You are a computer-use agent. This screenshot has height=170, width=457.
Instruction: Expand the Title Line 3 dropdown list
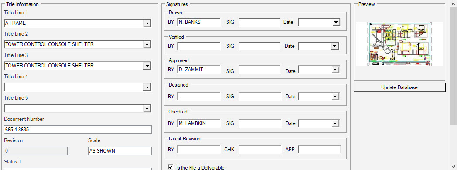[147, 66]
